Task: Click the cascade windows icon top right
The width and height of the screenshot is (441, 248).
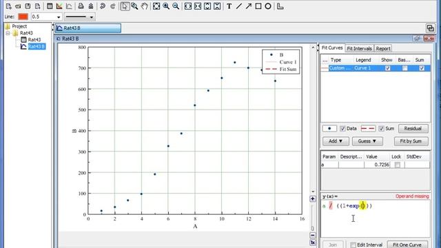Action: (430, 28)
